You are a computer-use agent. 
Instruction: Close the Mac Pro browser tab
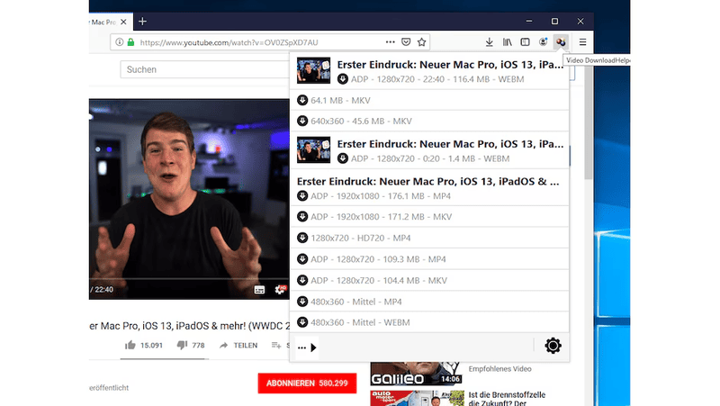(123, 22)
